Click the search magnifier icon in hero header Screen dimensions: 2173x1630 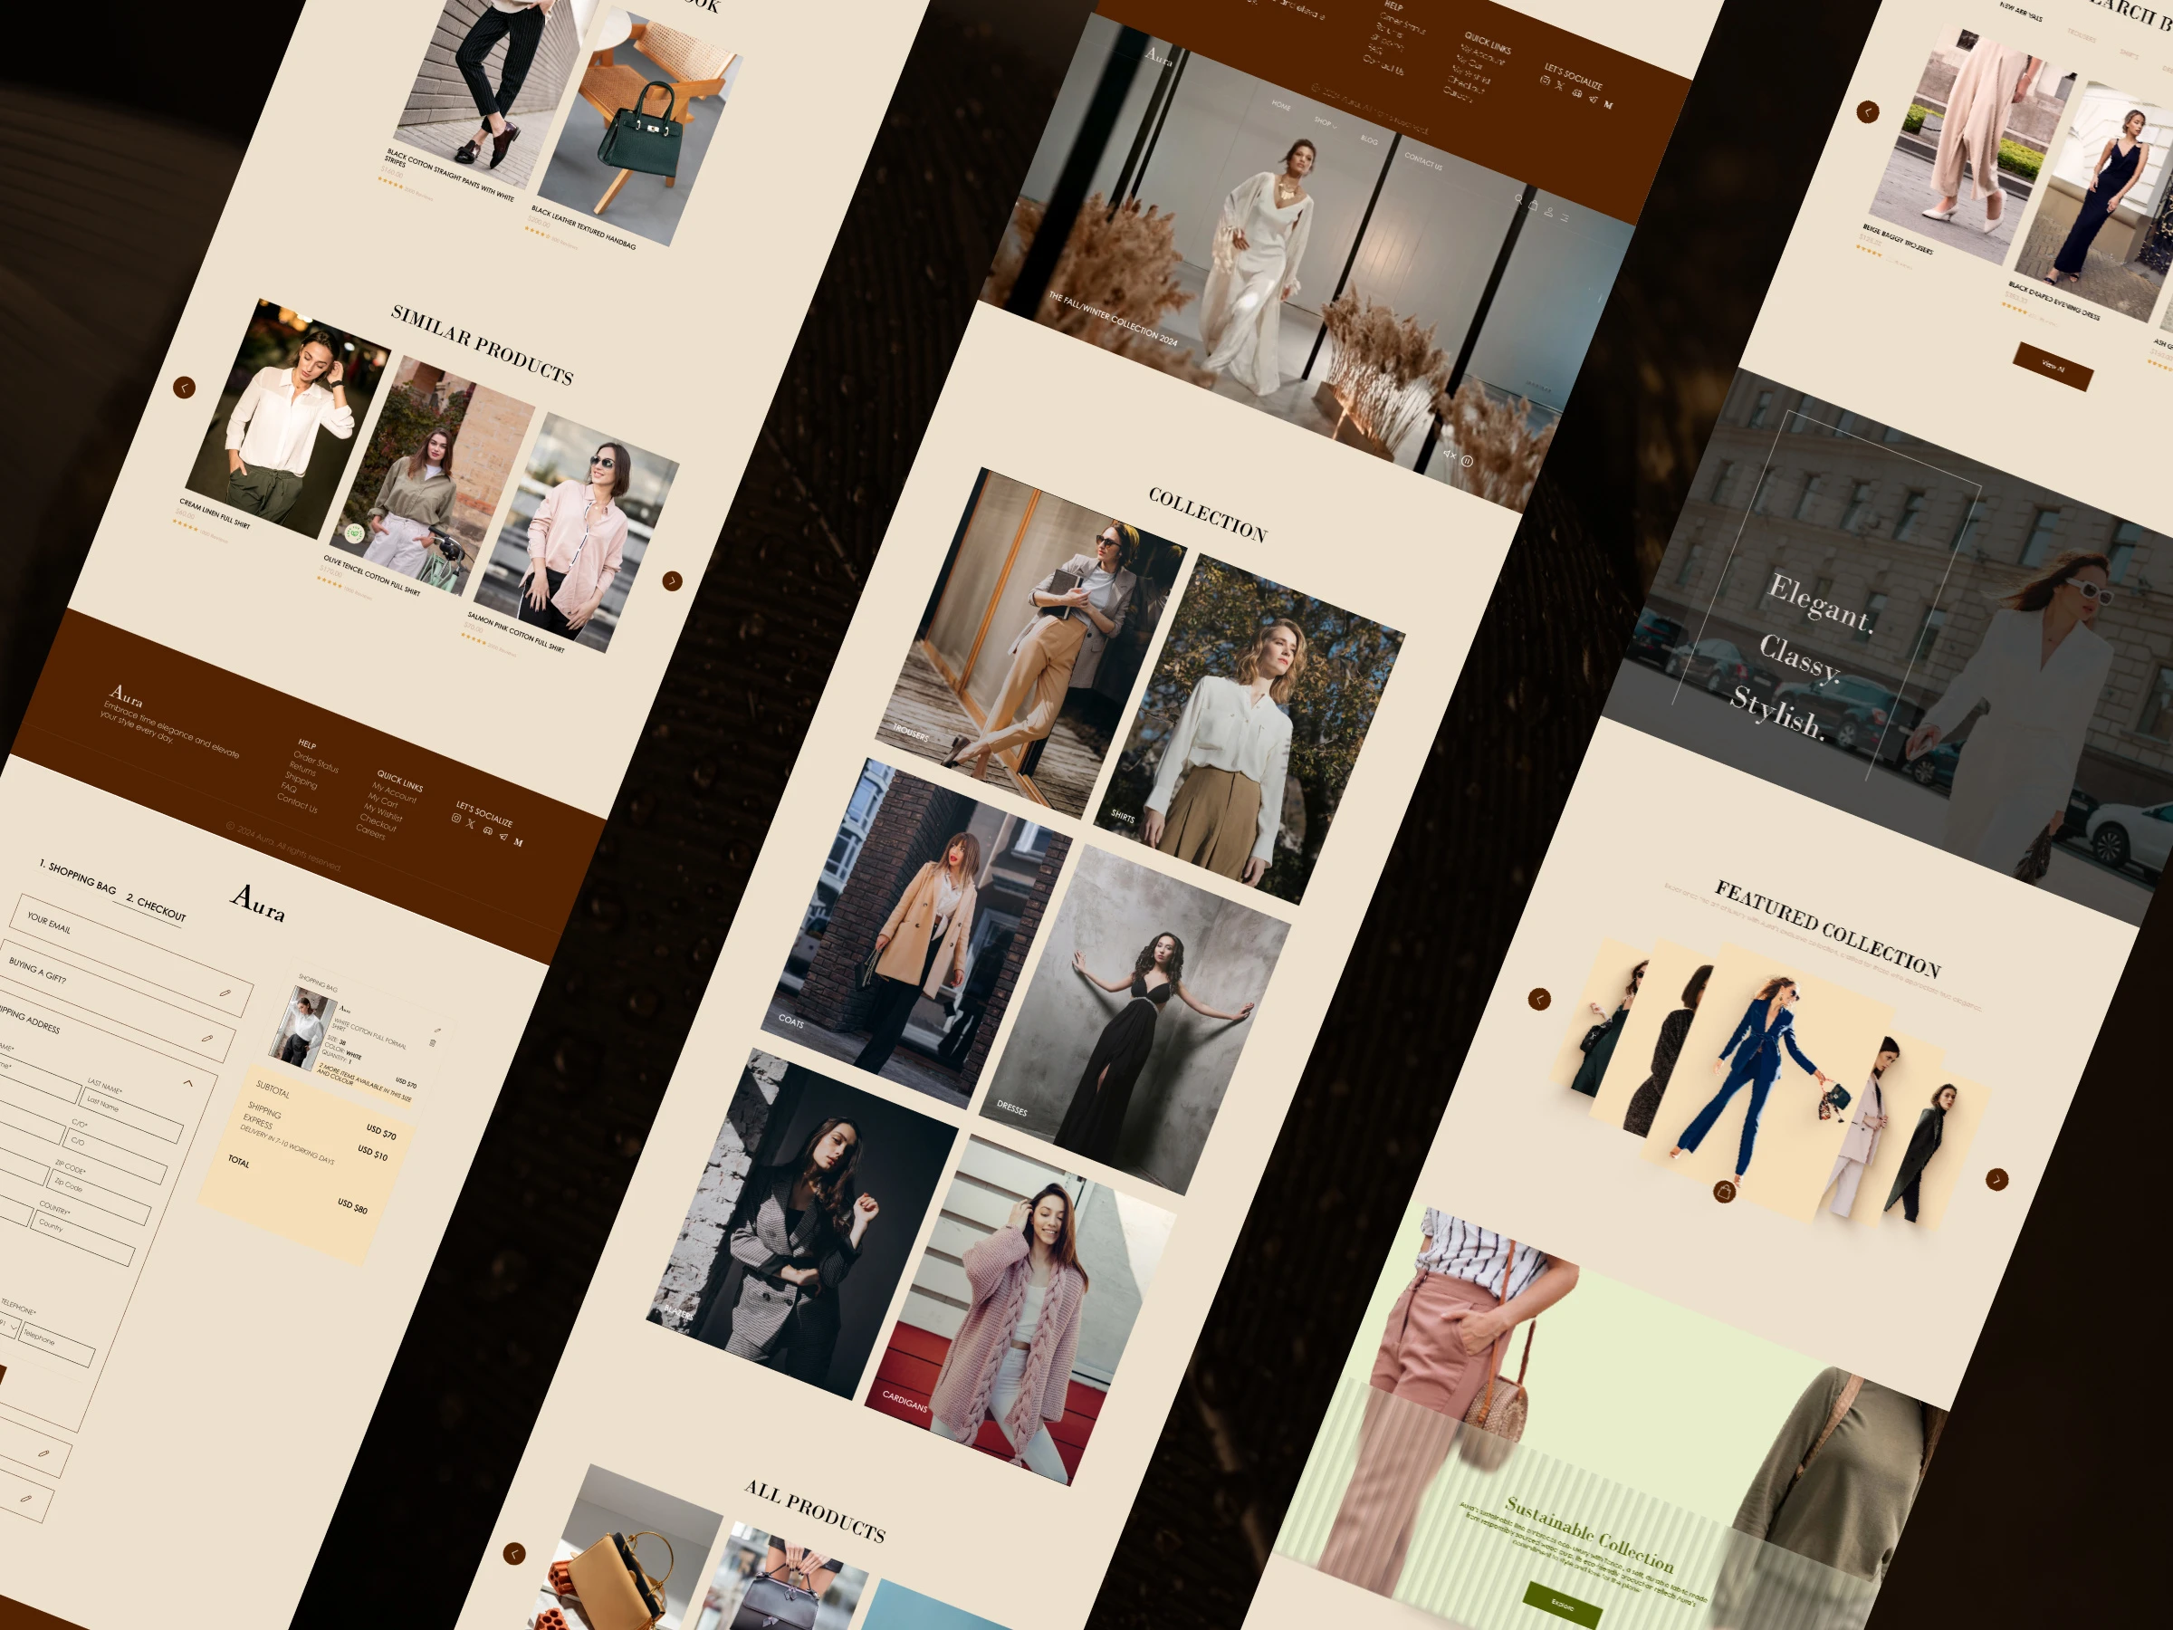tap(1518, 199)
